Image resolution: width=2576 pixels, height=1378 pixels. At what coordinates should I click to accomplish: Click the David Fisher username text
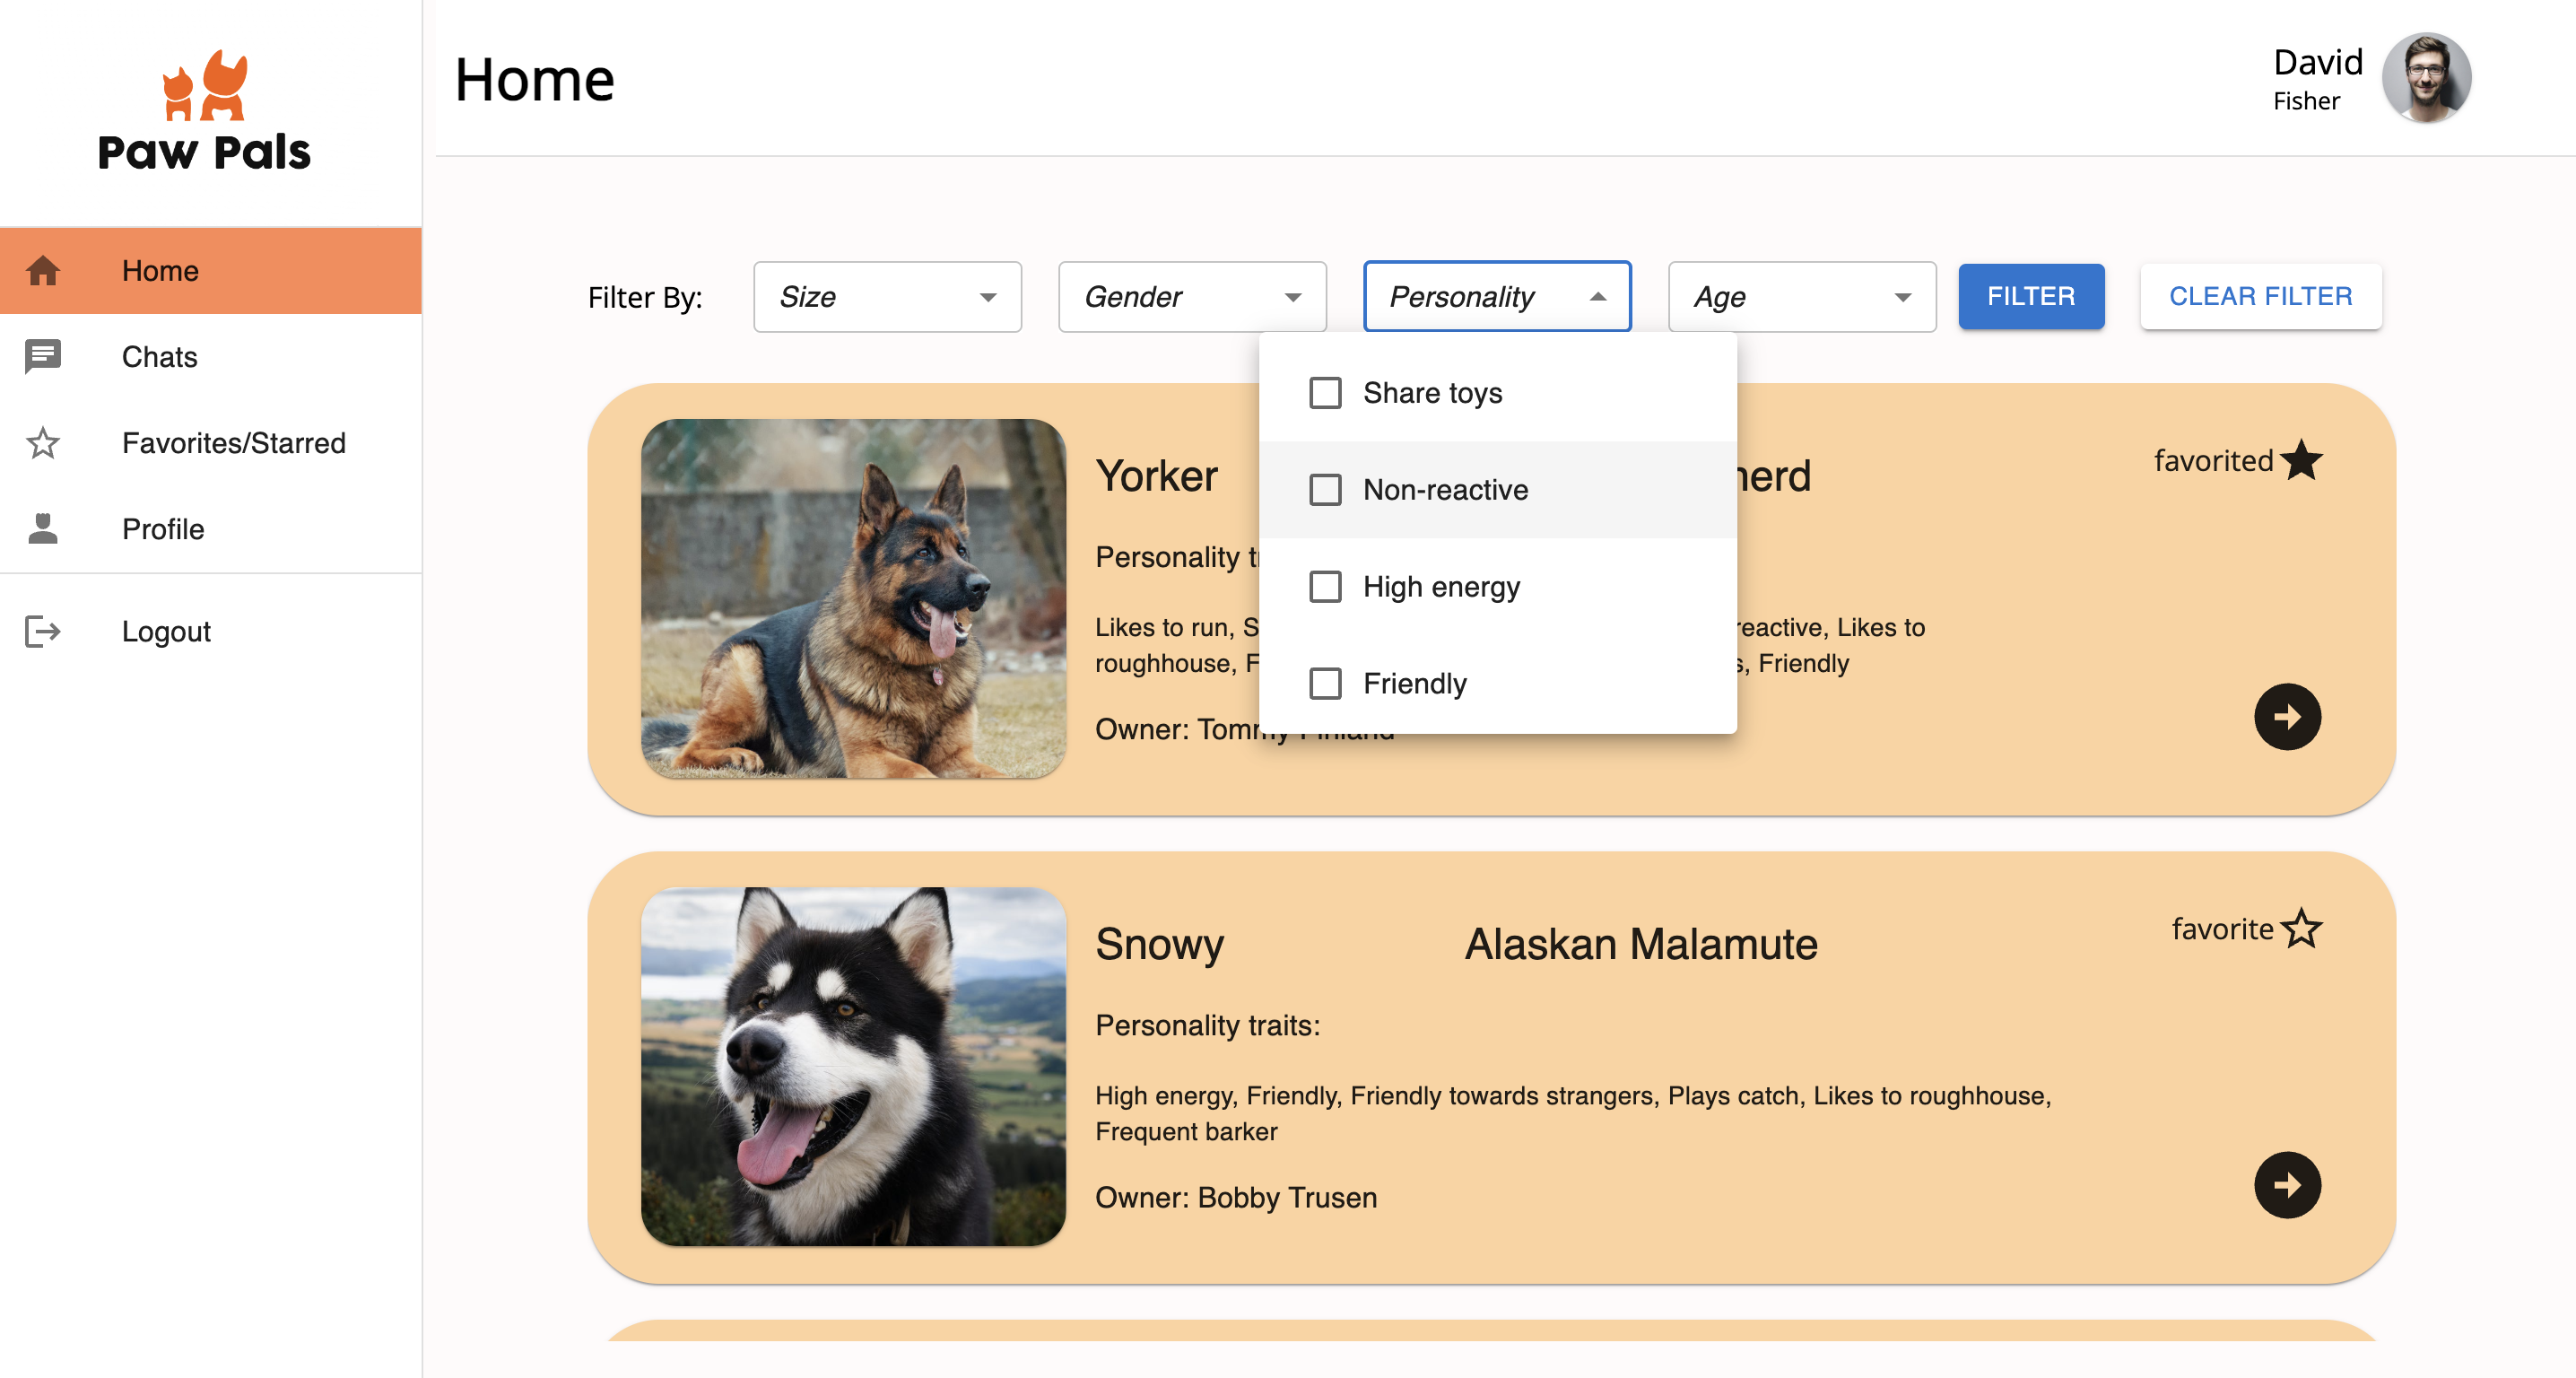pos(2317,78)
